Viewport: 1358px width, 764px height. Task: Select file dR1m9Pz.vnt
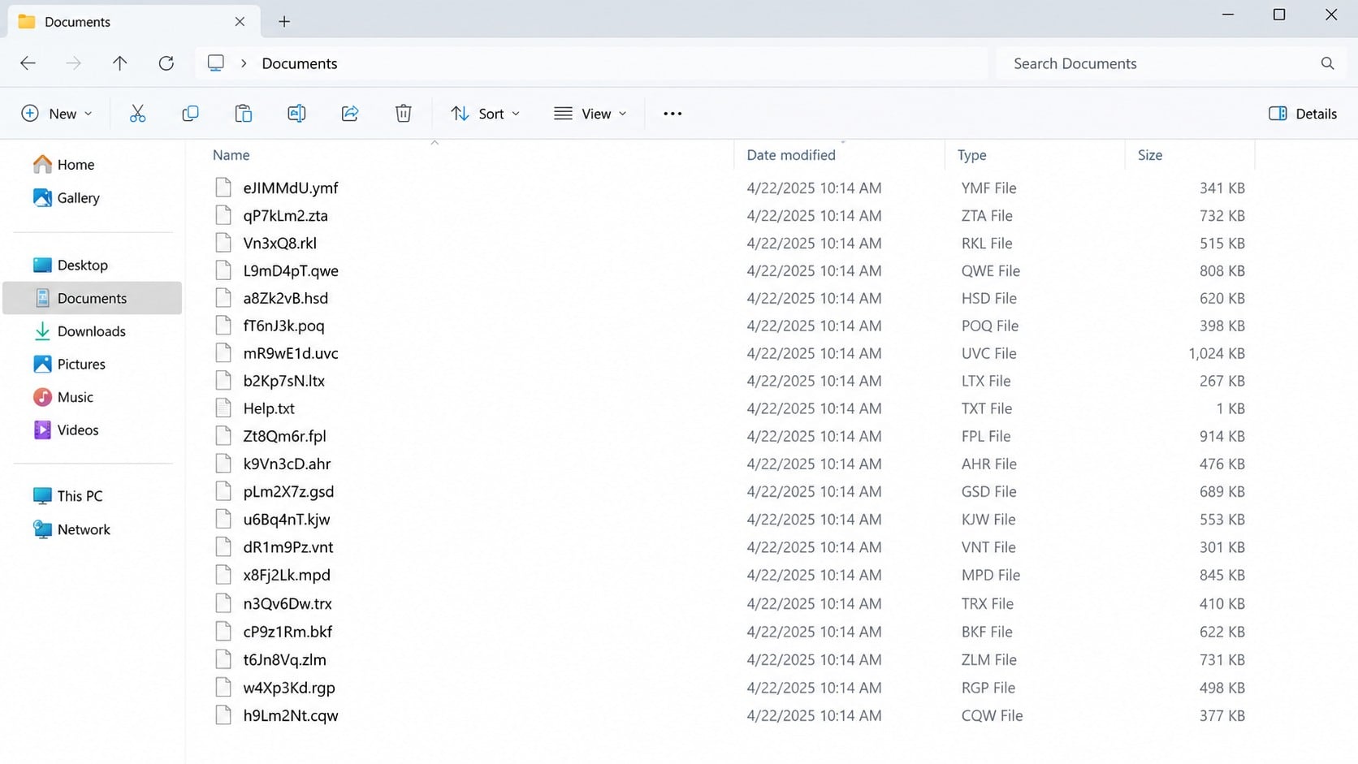[x=288, y=547]
